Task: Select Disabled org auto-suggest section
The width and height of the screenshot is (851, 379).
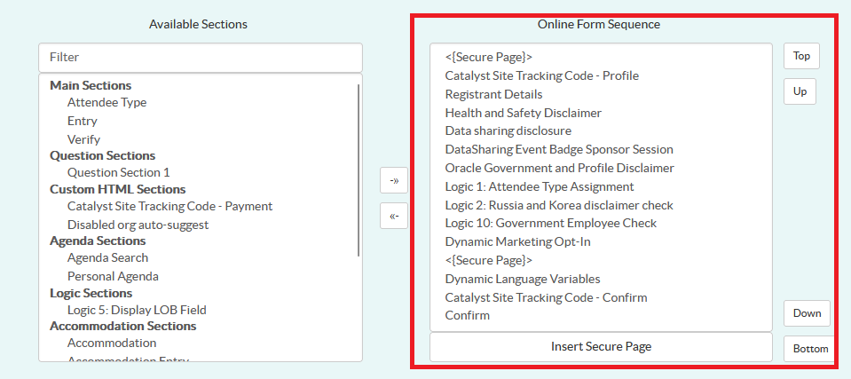Action: point(138,225)
